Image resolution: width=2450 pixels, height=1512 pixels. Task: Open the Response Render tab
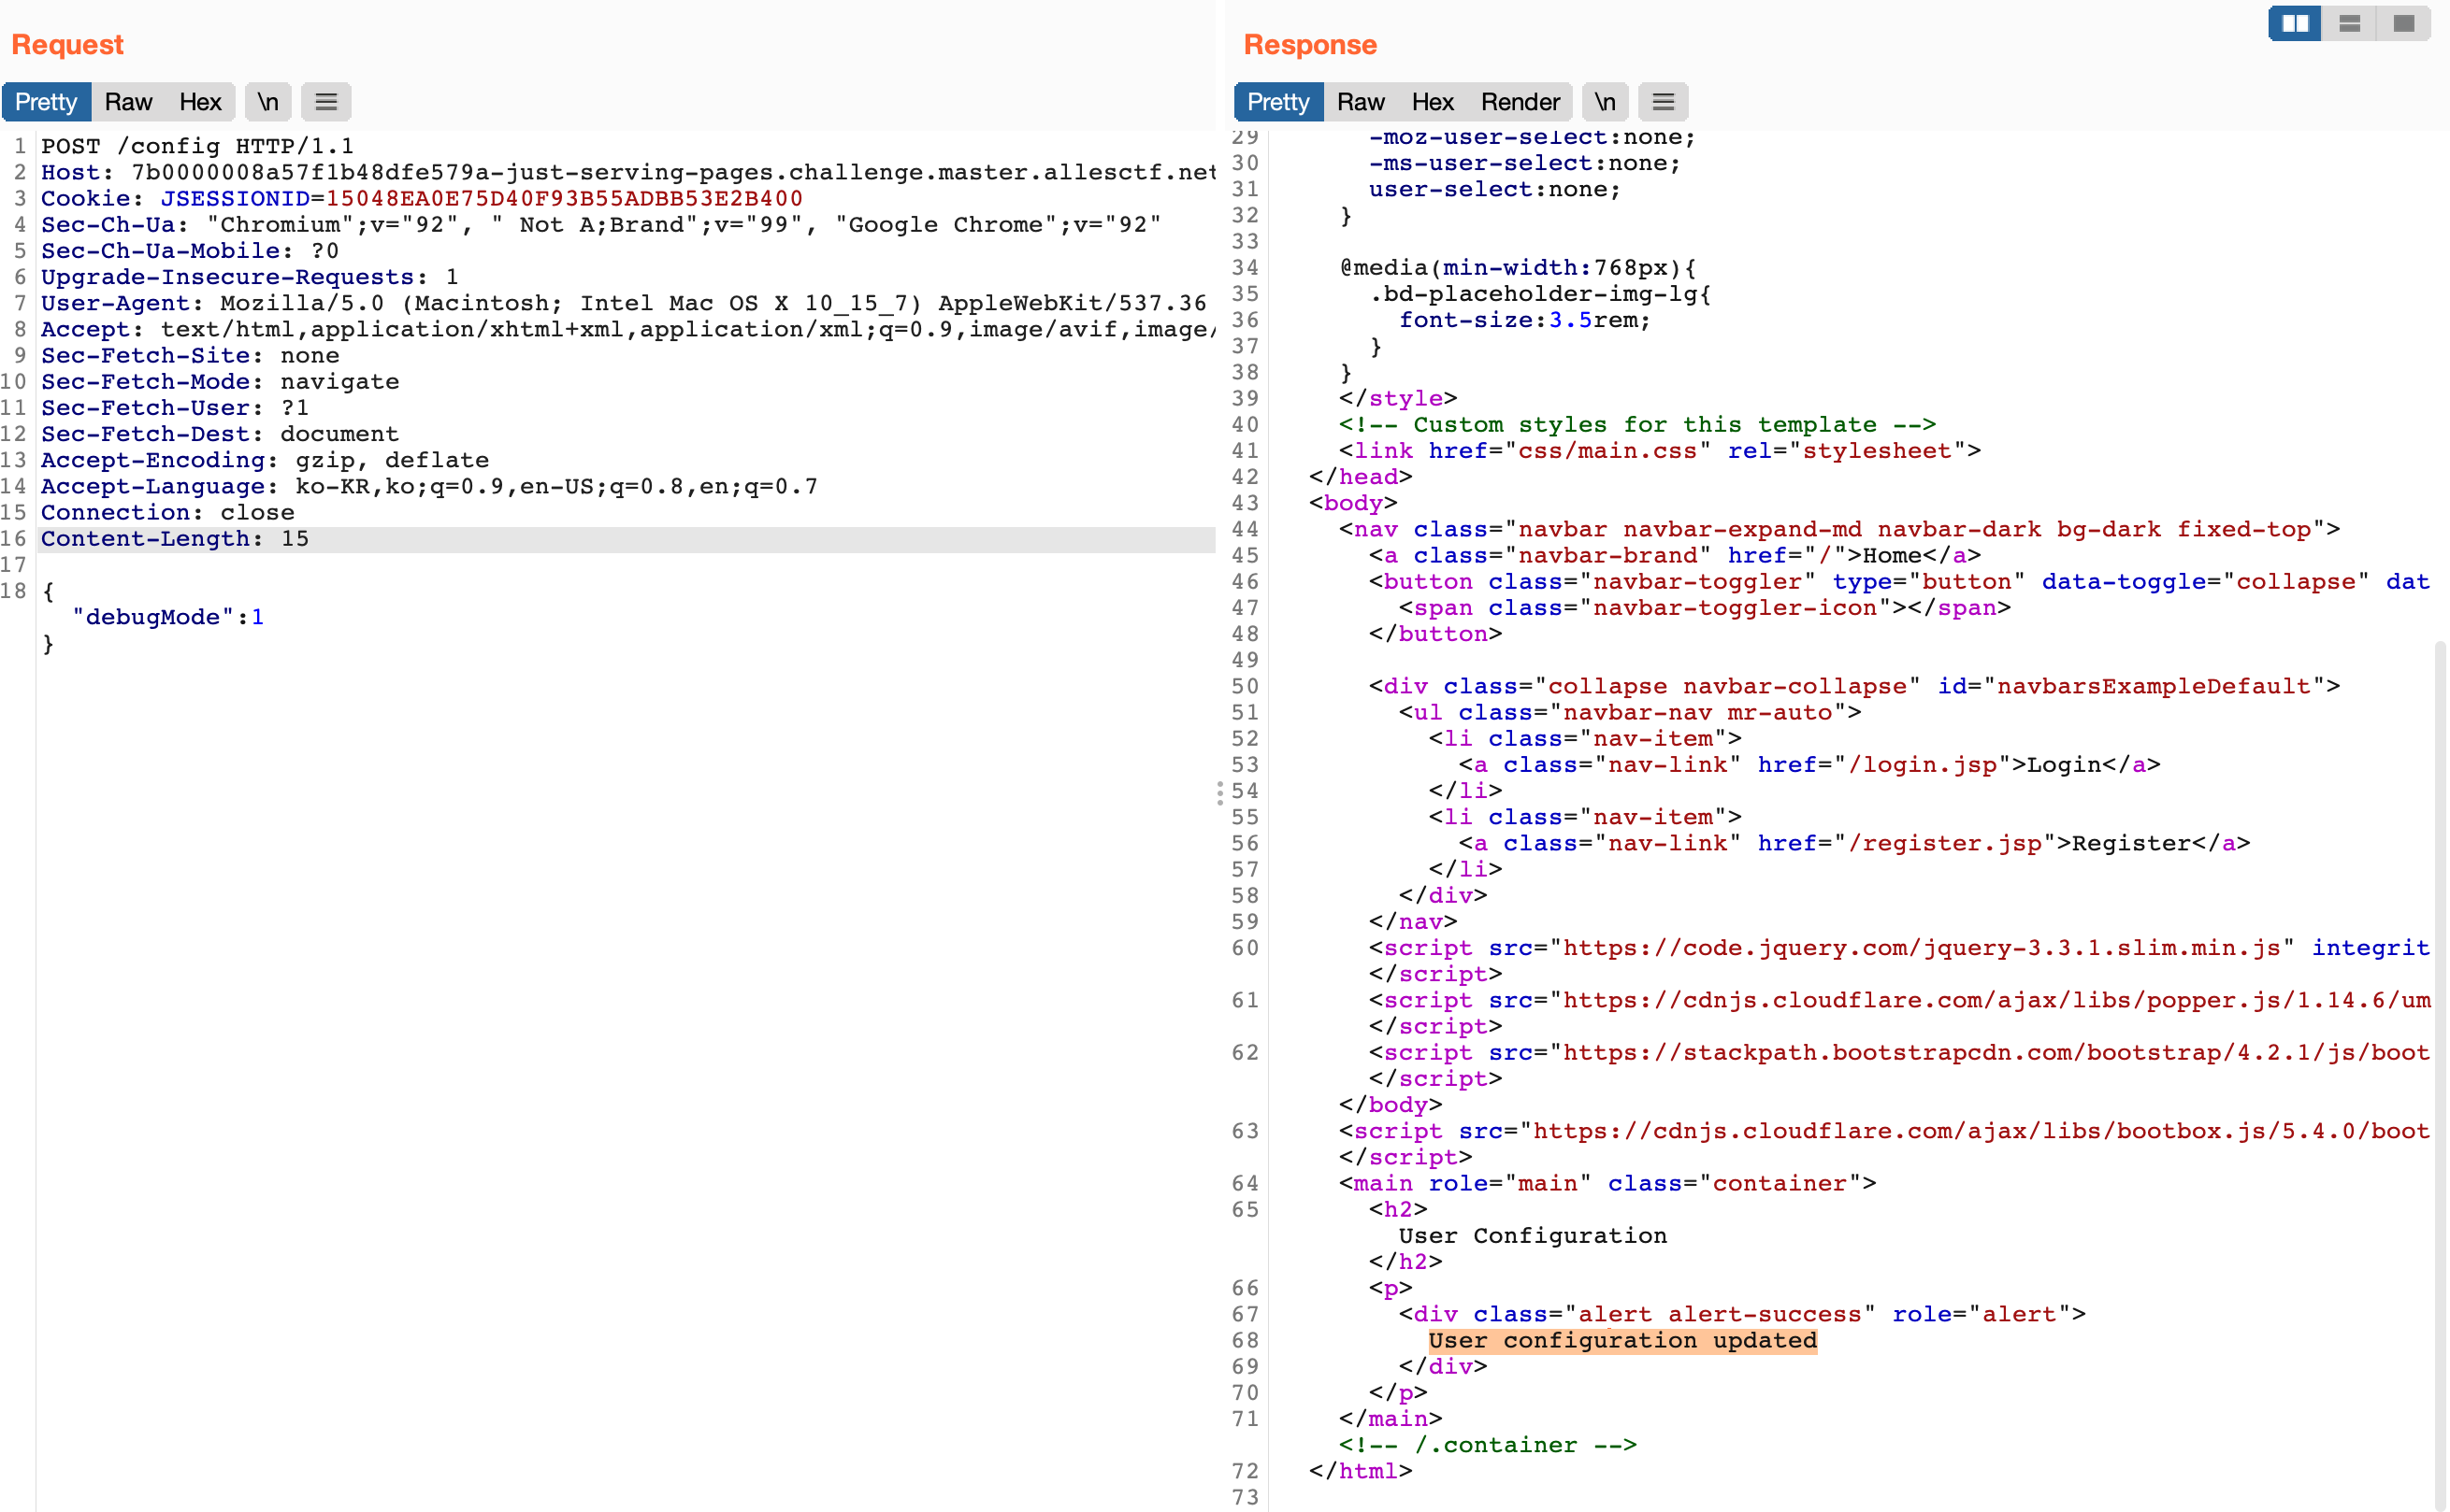[1520, 102]
